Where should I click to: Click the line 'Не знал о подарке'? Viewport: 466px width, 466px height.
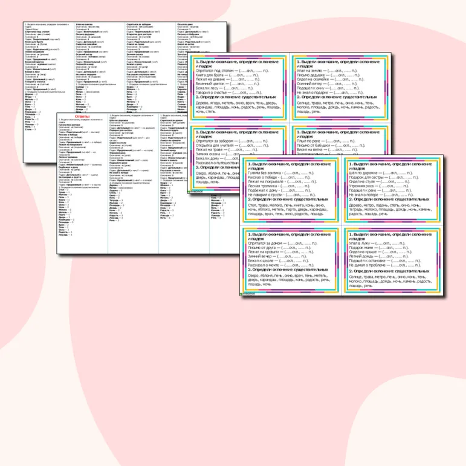[331, 92]
